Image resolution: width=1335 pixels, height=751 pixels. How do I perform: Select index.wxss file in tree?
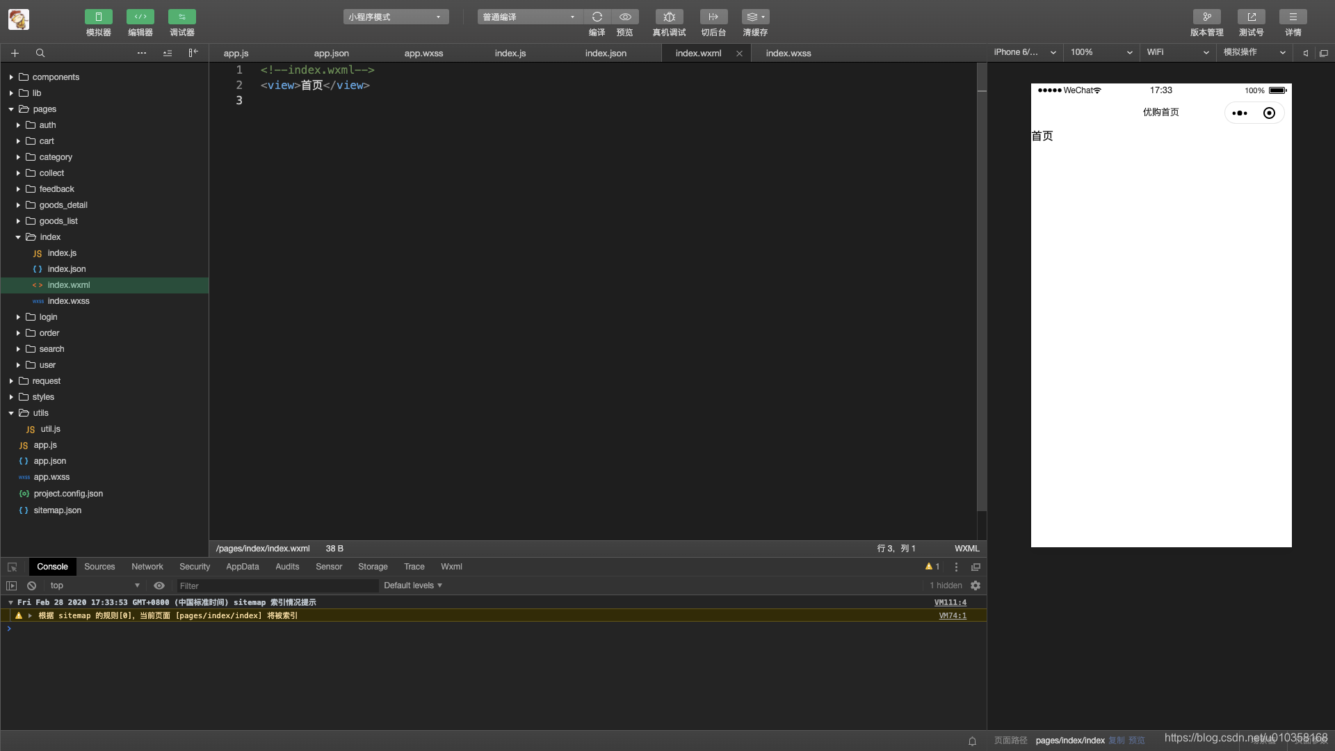[x=68, y=301]
